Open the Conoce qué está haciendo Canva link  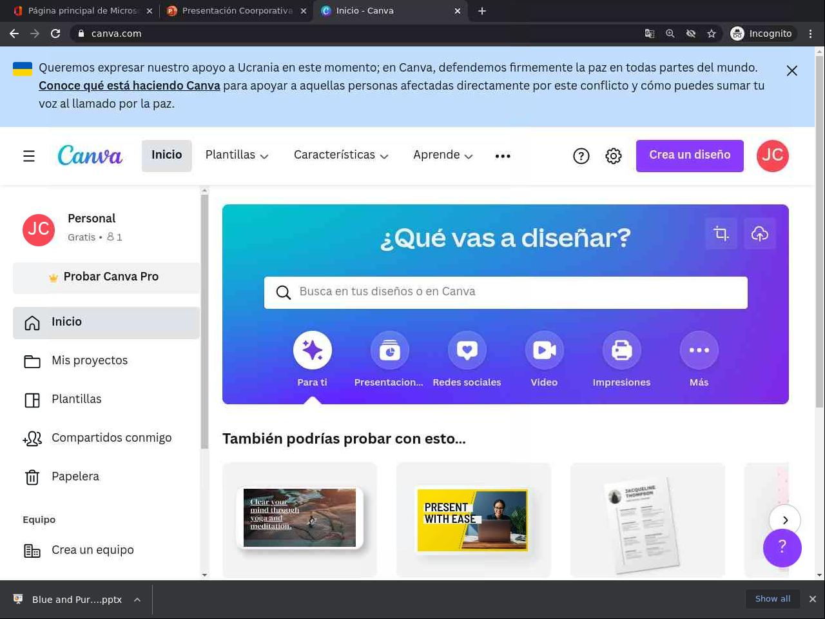click(130, 86)
